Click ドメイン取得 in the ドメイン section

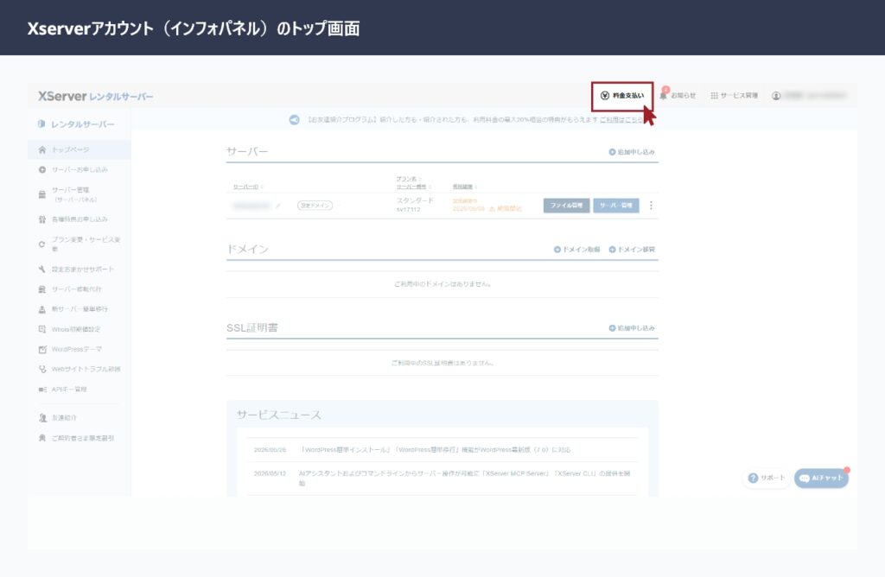click(x=576, y=250)
